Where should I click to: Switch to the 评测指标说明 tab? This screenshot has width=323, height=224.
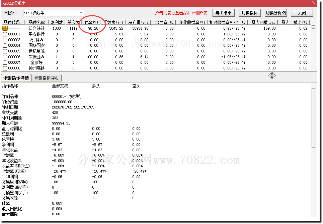click(x=47, y=78)
